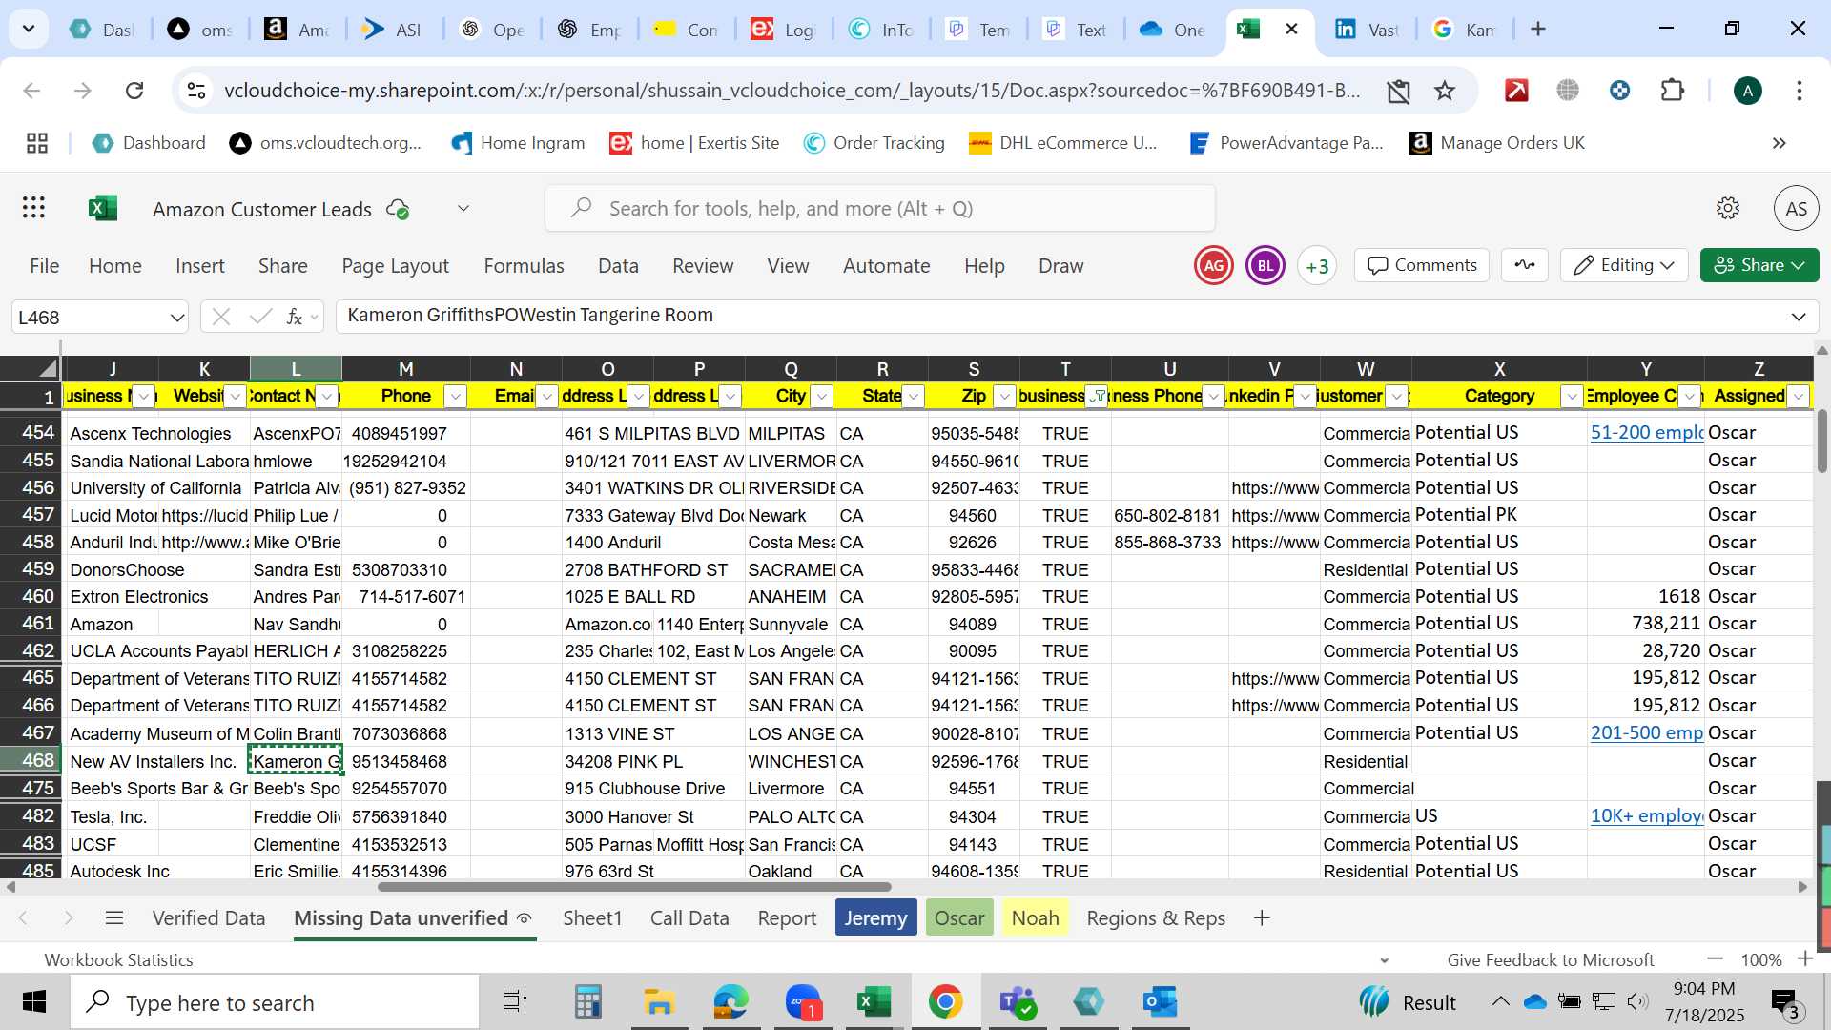
Task: Select the row 460 header
Action: point(31,597)
